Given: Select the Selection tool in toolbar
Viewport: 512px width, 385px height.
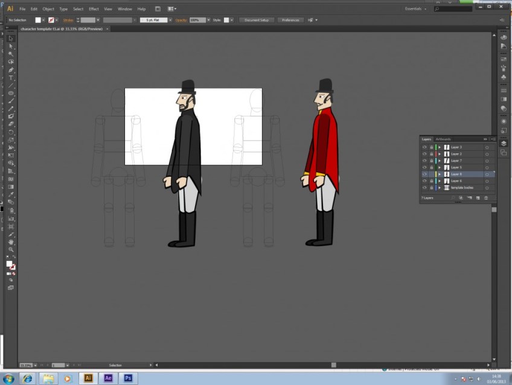Looking at the screenshot, I should point(11,38).
